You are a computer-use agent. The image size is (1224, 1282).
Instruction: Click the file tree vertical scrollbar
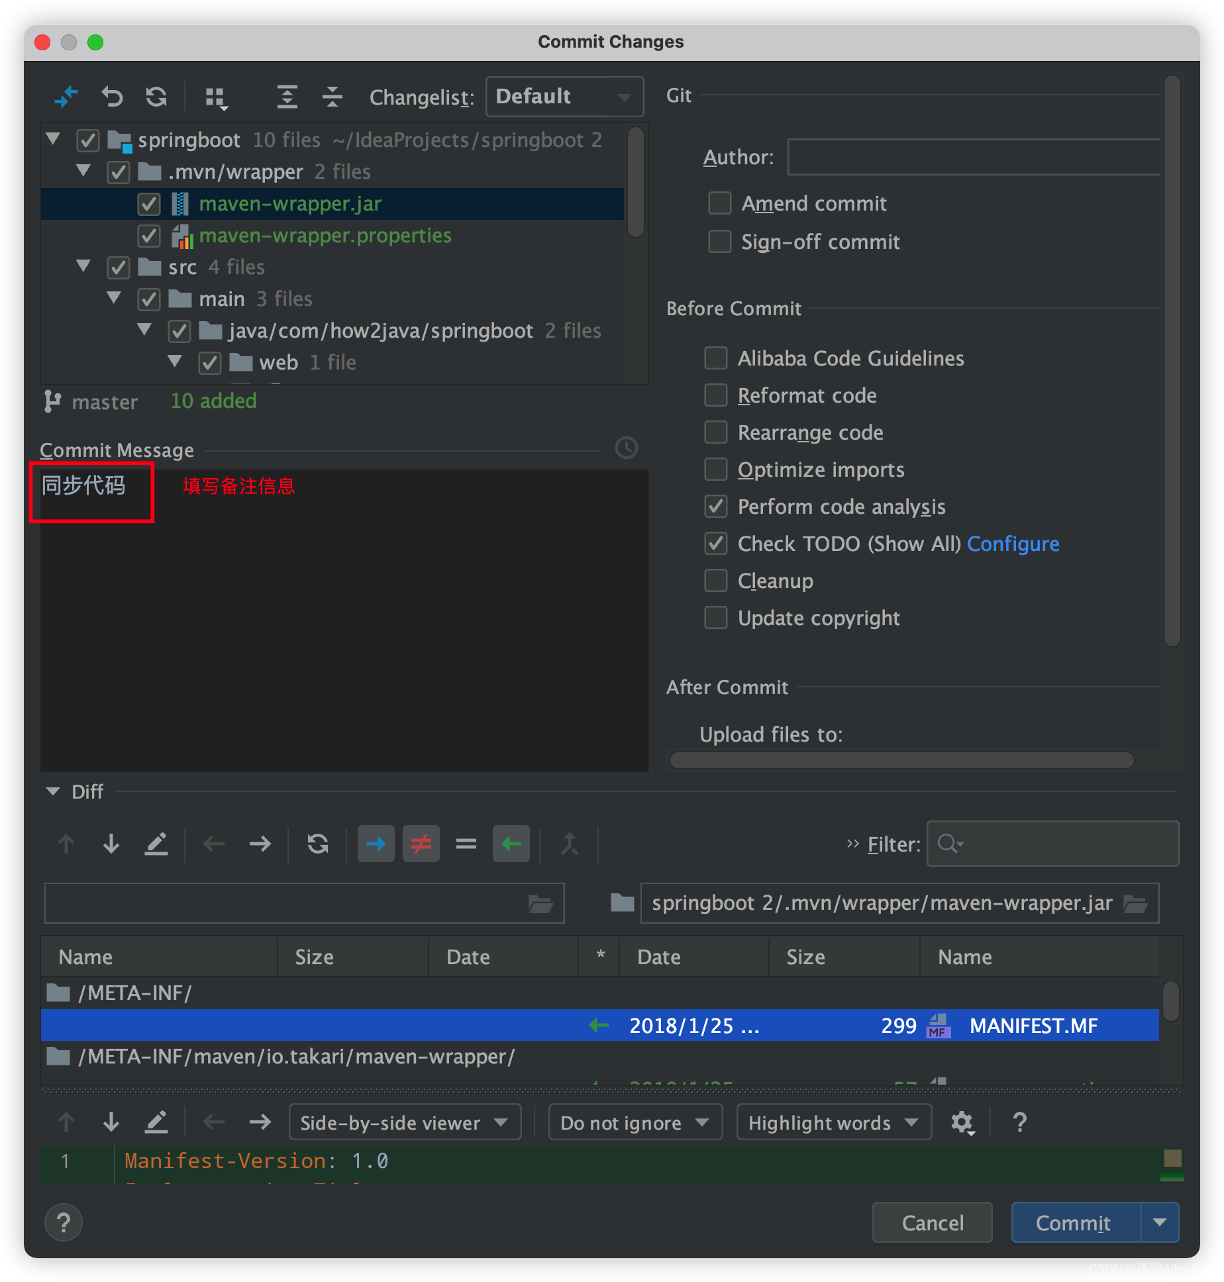(x=636, y=182)
